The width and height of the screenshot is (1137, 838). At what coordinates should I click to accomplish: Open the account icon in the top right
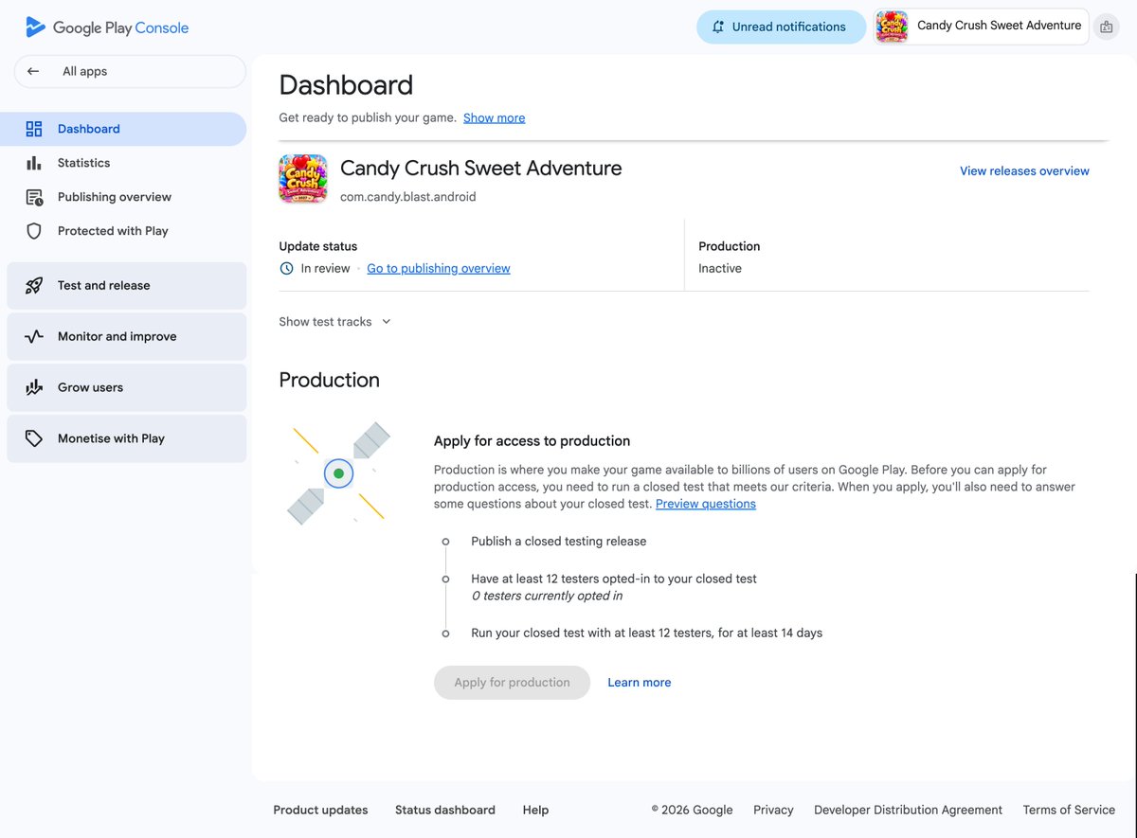1106,27
